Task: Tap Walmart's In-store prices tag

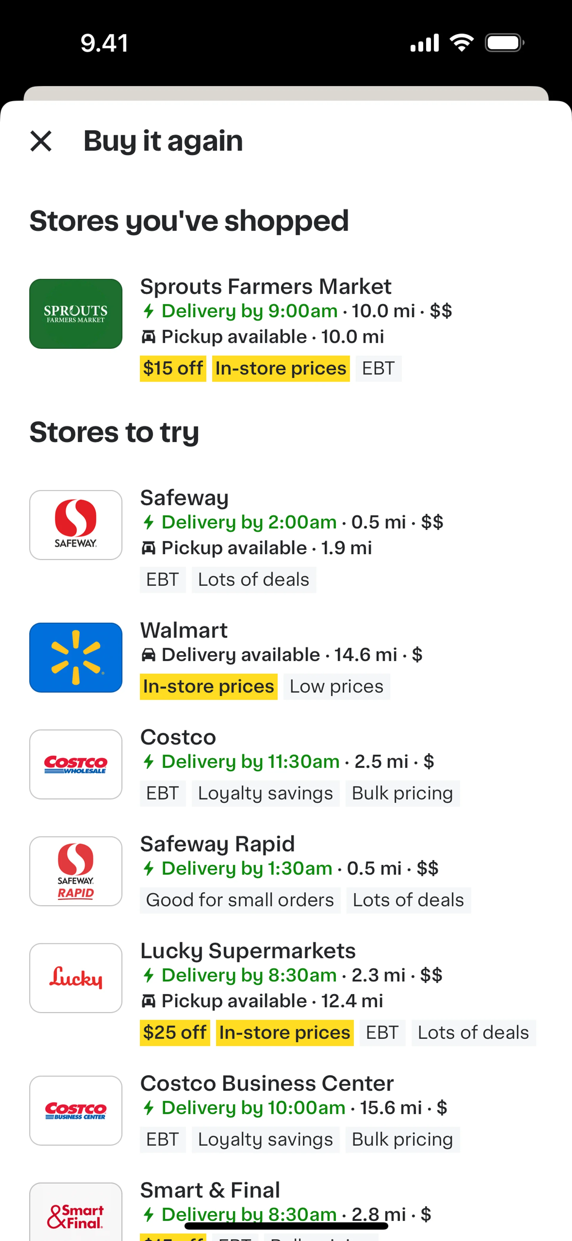Action: [x=209, y=686]
